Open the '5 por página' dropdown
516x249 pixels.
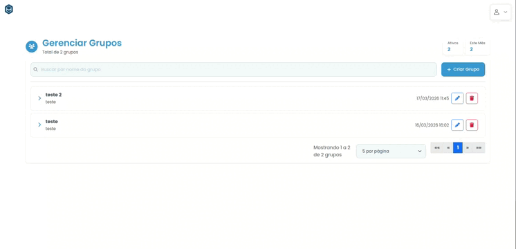391,151
